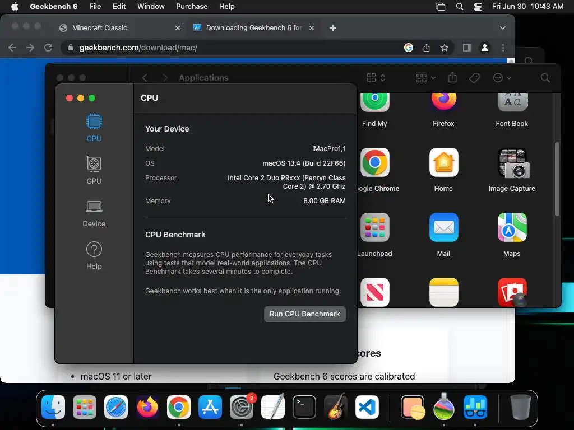Close the Downloading Geekbench 6 tab

tap(312, 28)
